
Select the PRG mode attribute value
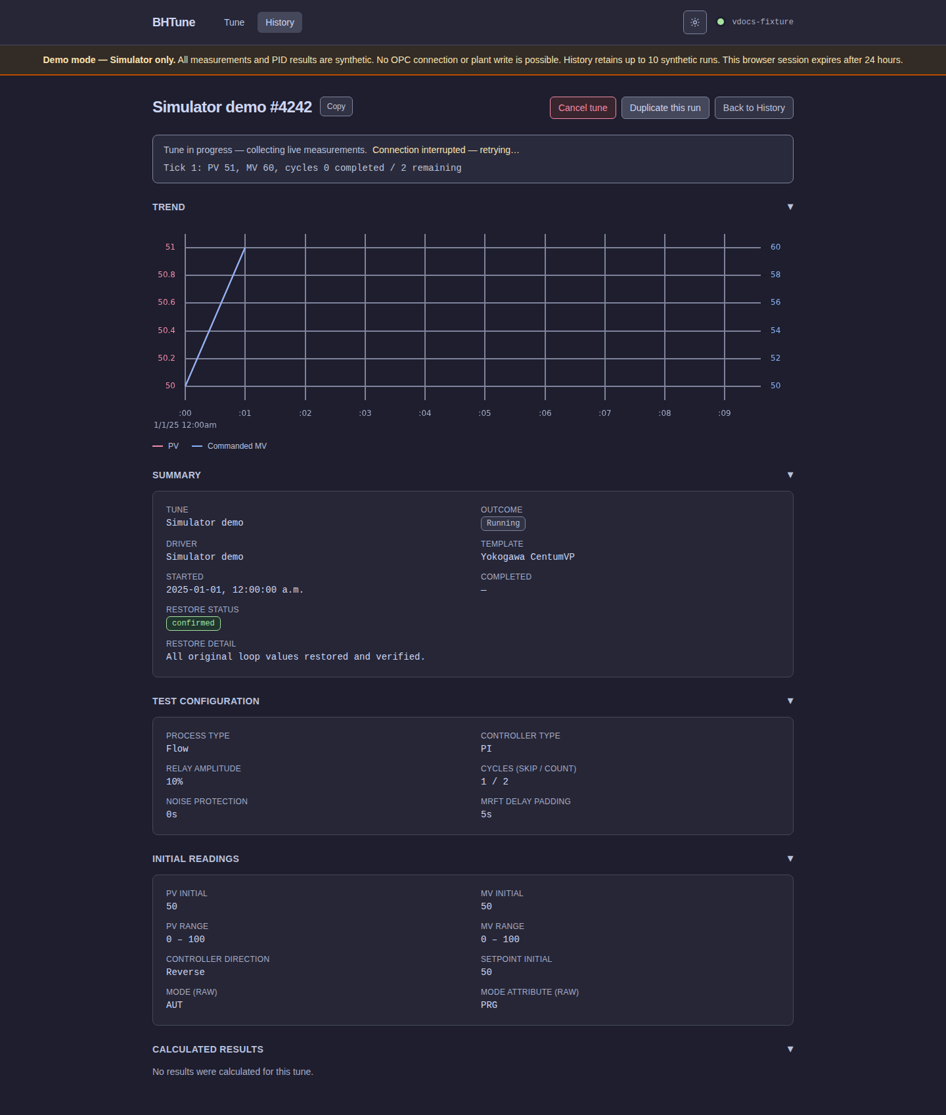tap(489, 1005)
